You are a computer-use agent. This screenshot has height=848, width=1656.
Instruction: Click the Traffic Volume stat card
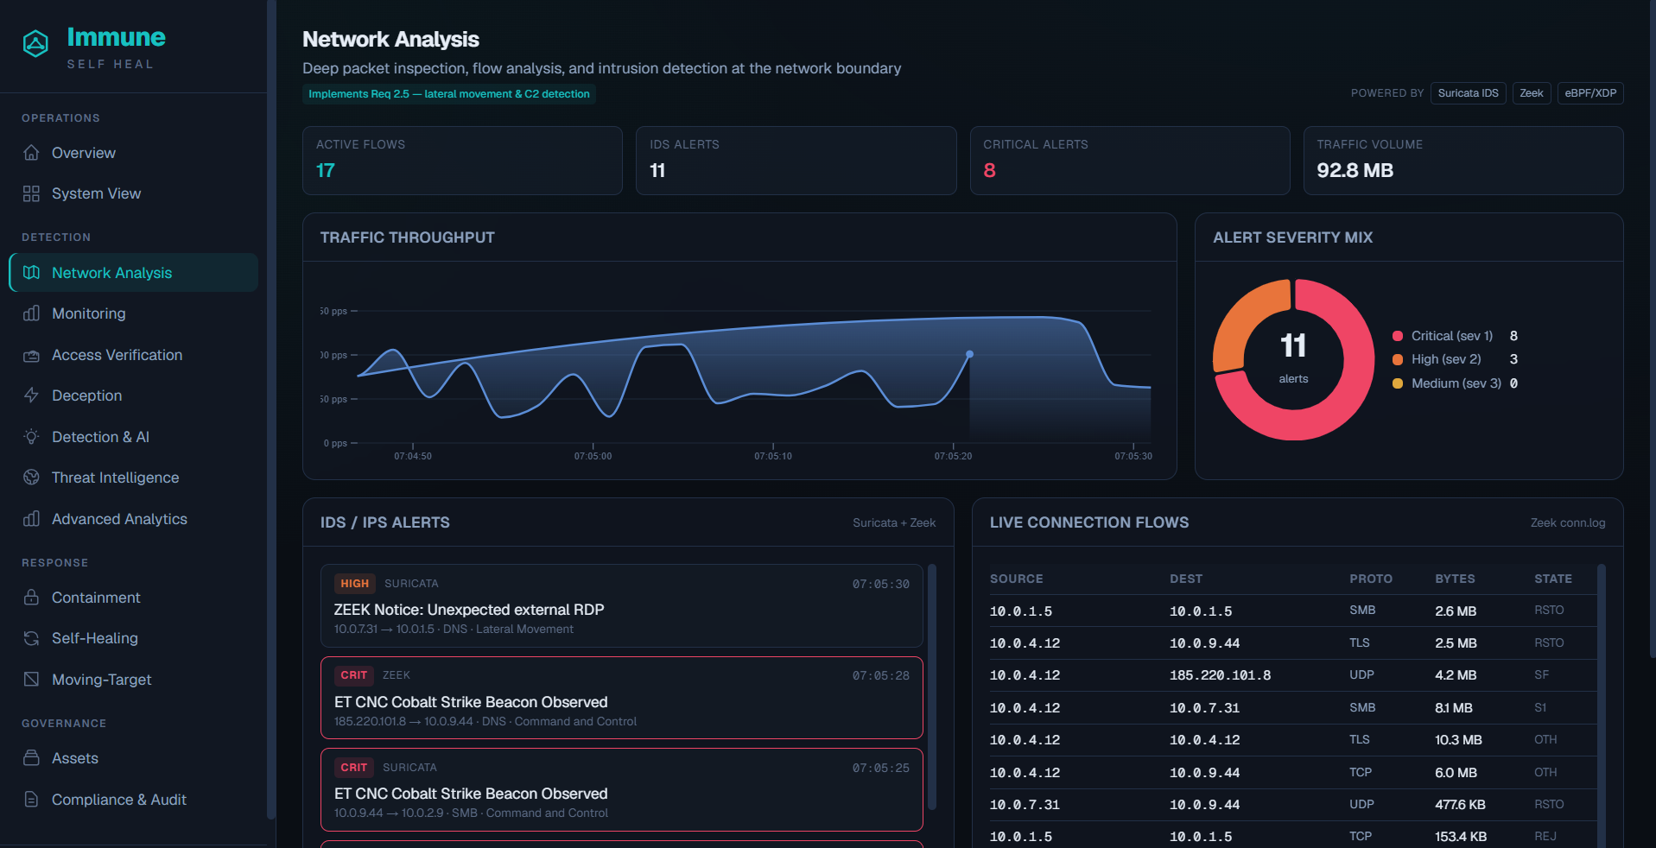click(1463, 161)
